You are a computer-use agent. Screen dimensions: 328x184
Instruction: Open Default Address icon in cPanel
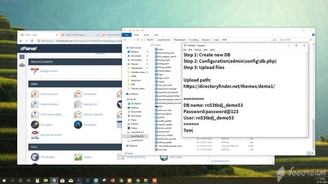[x=35, y=104]
